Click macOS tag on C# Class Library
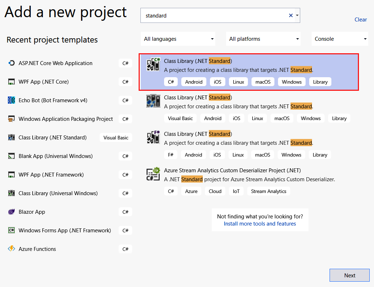Viewport: 374px width, 287px height. [x=263, y=82]
